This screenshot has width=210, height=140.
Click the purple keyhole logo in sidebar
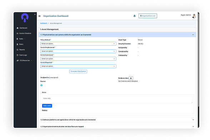tap(25, 17)
